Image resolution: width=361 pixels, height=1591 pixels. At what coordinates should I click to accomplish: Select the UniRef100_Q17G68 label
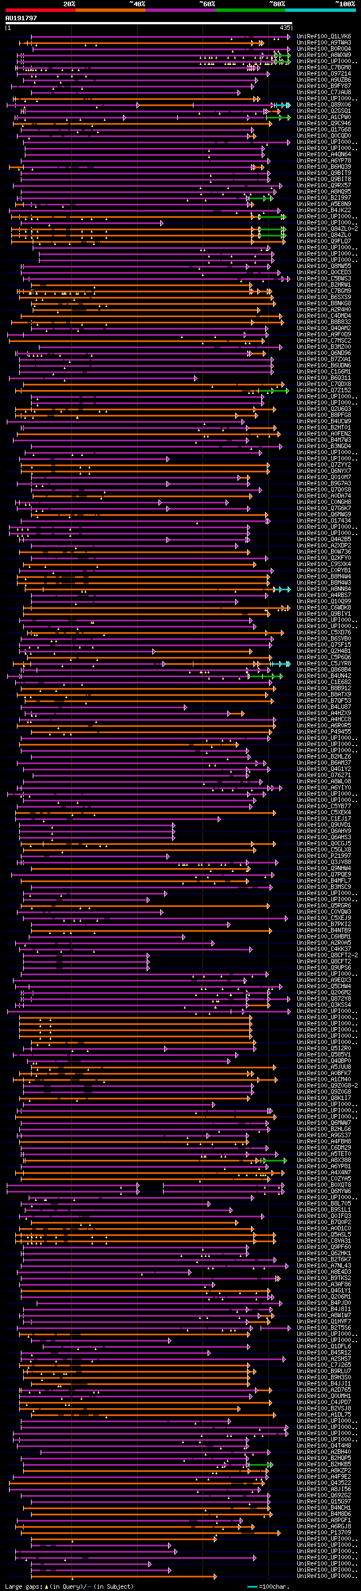[x=324, y=129]
